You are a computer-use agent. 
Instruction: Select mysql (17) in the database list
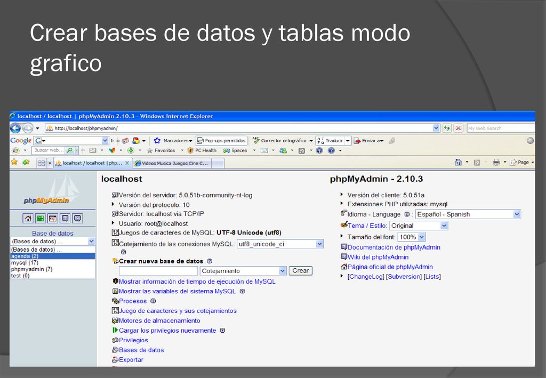tap(53, 263)
